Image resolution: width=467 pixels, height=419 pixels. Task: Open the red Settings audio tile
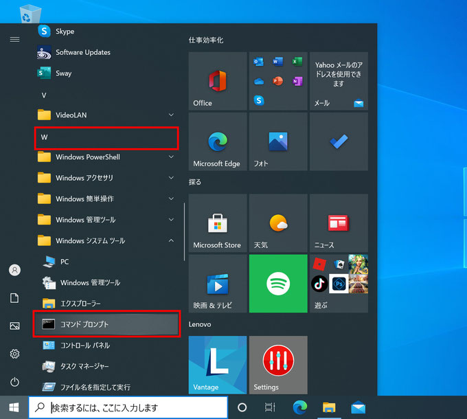pos(278,365)
